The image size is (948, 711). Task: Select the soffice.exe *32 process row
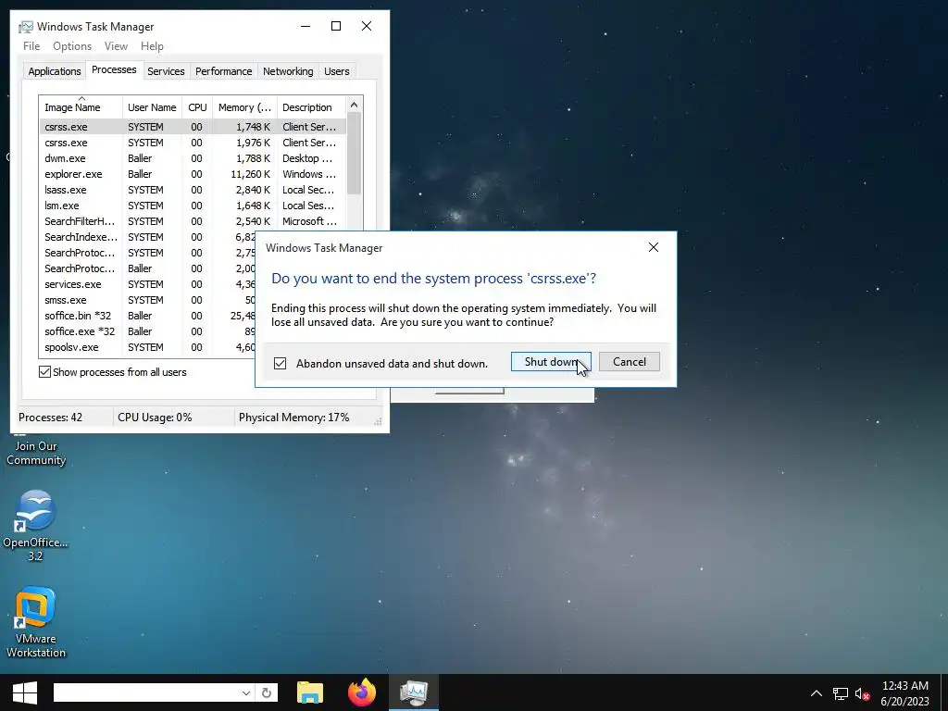click(148, 331)
